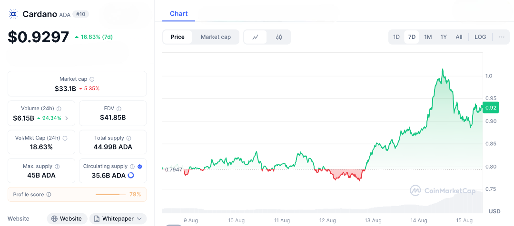514x226 pixels.
Task: Select the All time range
Action: (459, 37)
